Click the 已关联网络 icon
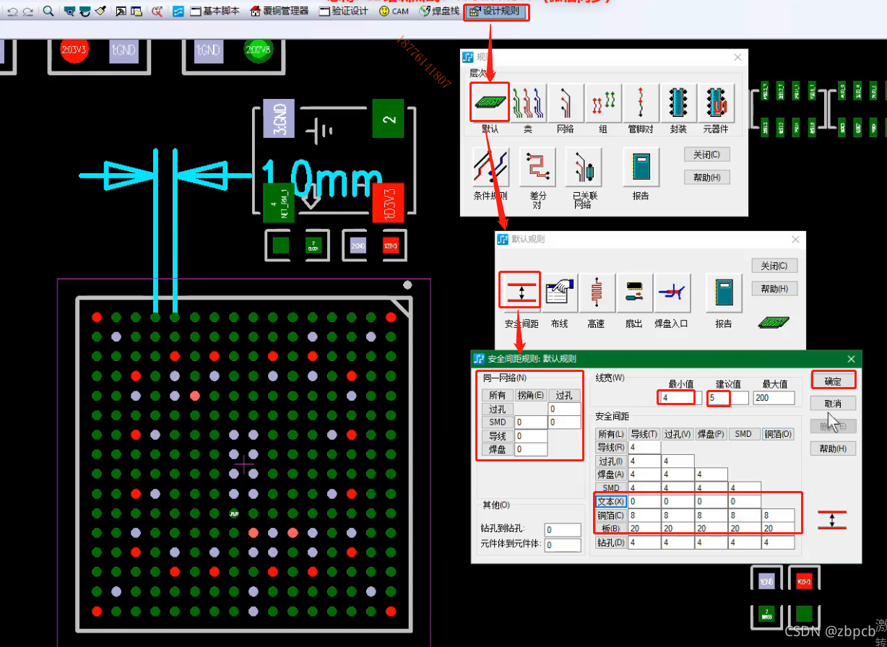The width and height of the screenshot is (887, 647). [x=583, y=168]
